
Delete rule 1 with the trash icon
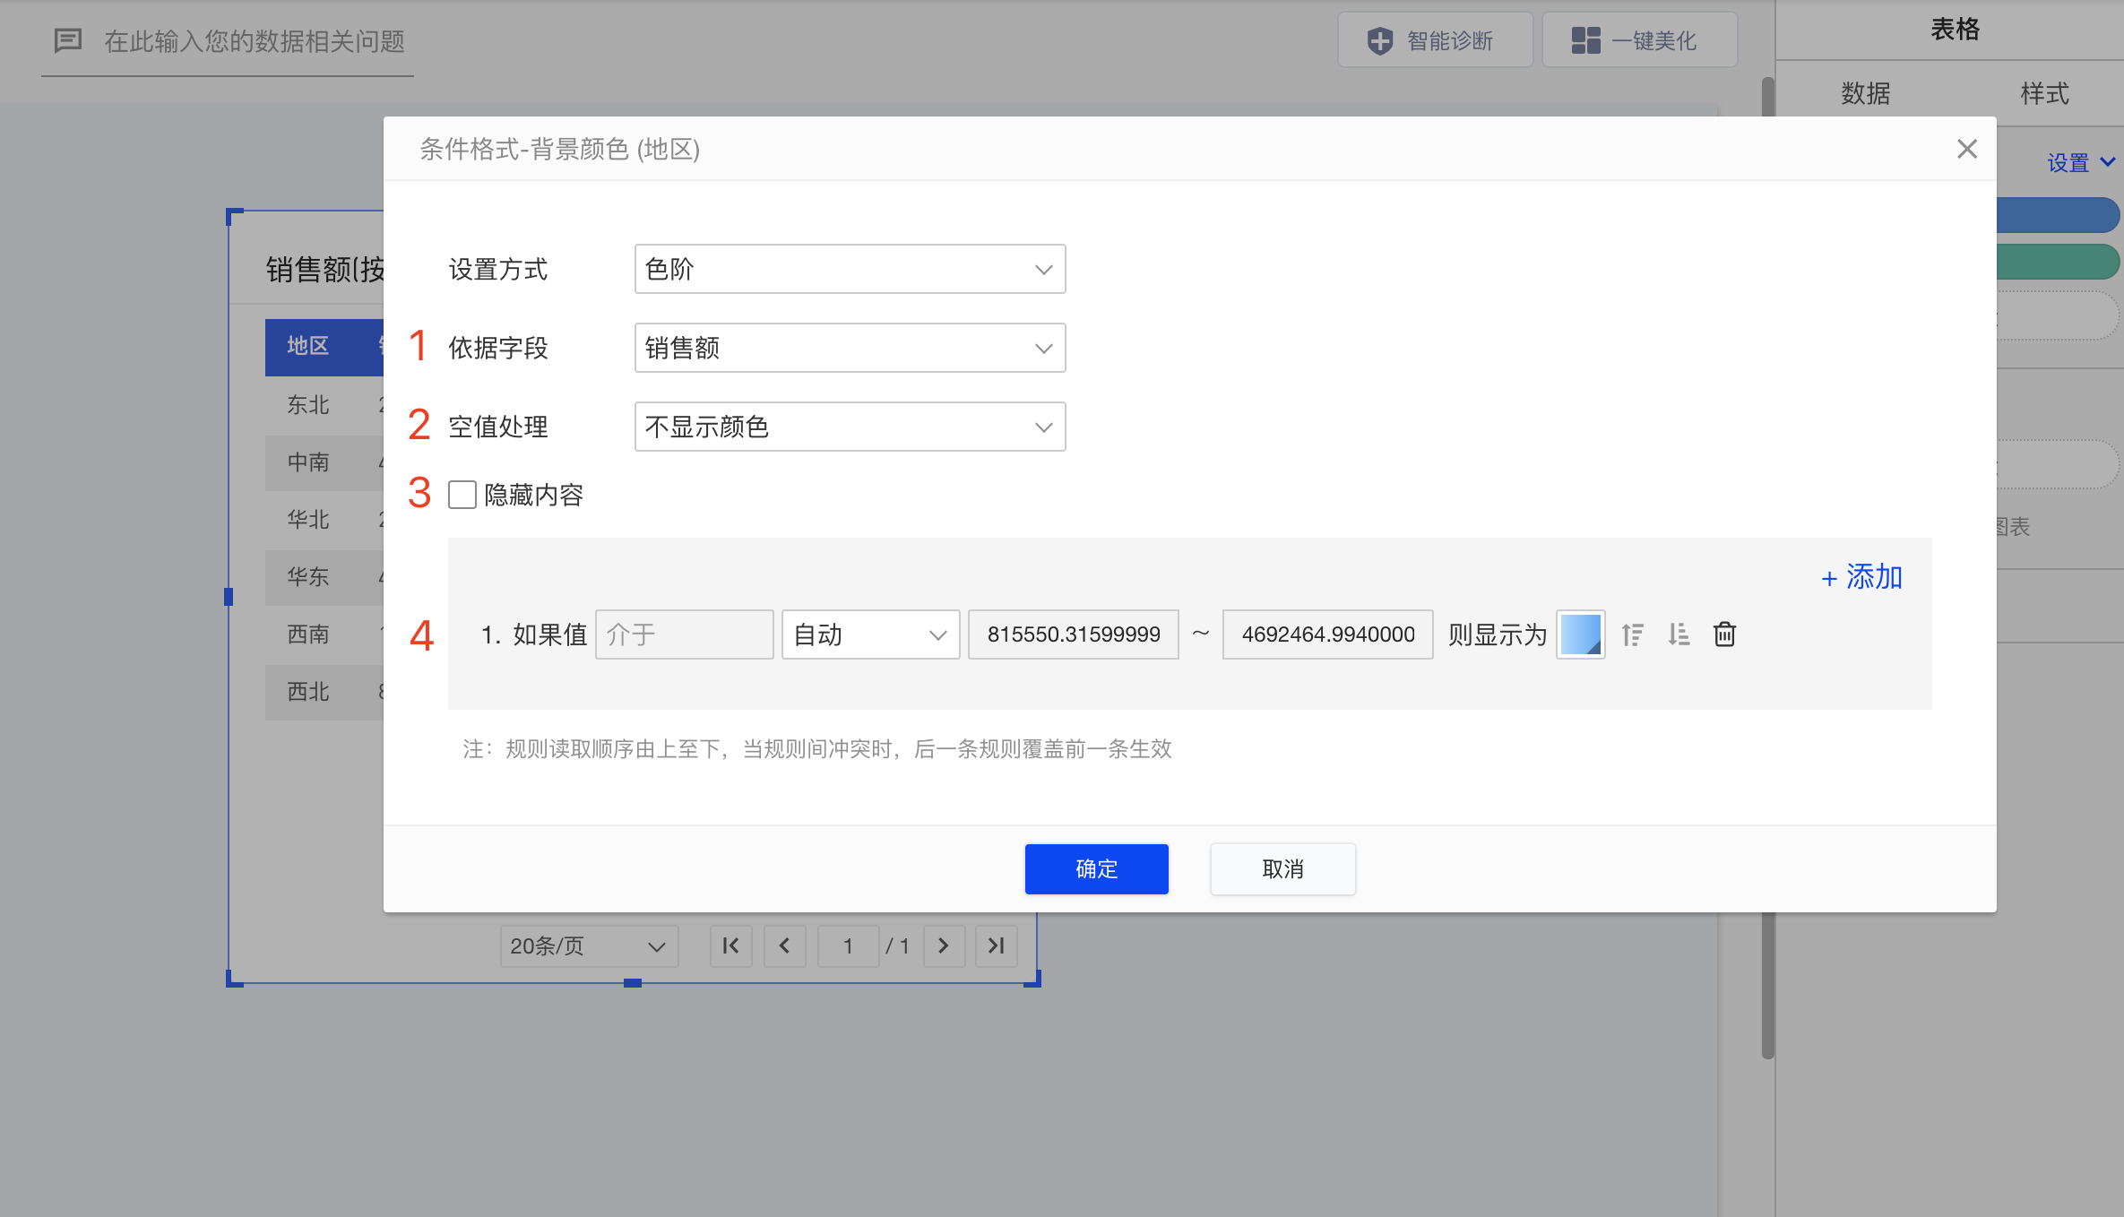click(1724, 634)
